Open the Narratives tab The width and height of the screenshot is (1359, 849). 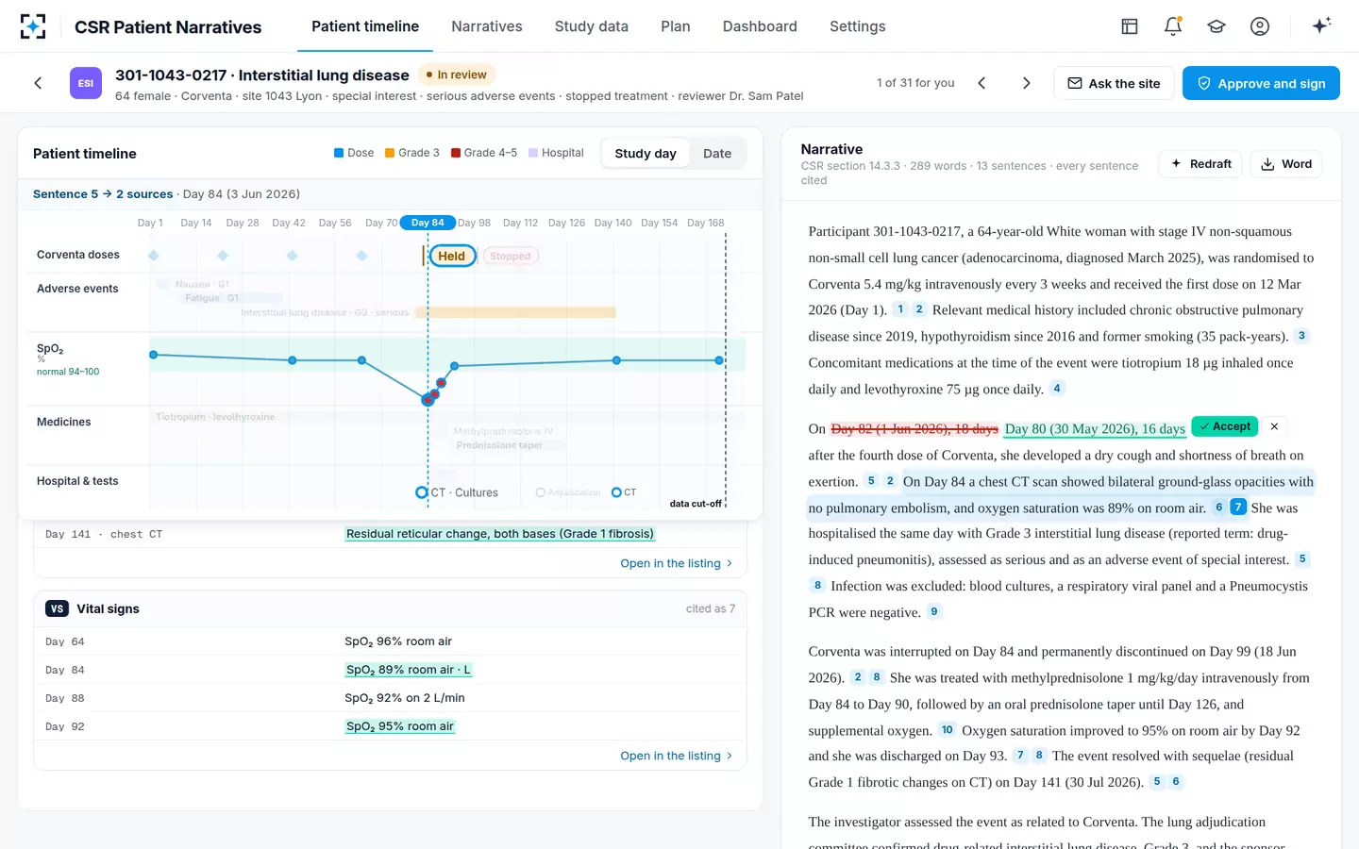tap(487, 26)
